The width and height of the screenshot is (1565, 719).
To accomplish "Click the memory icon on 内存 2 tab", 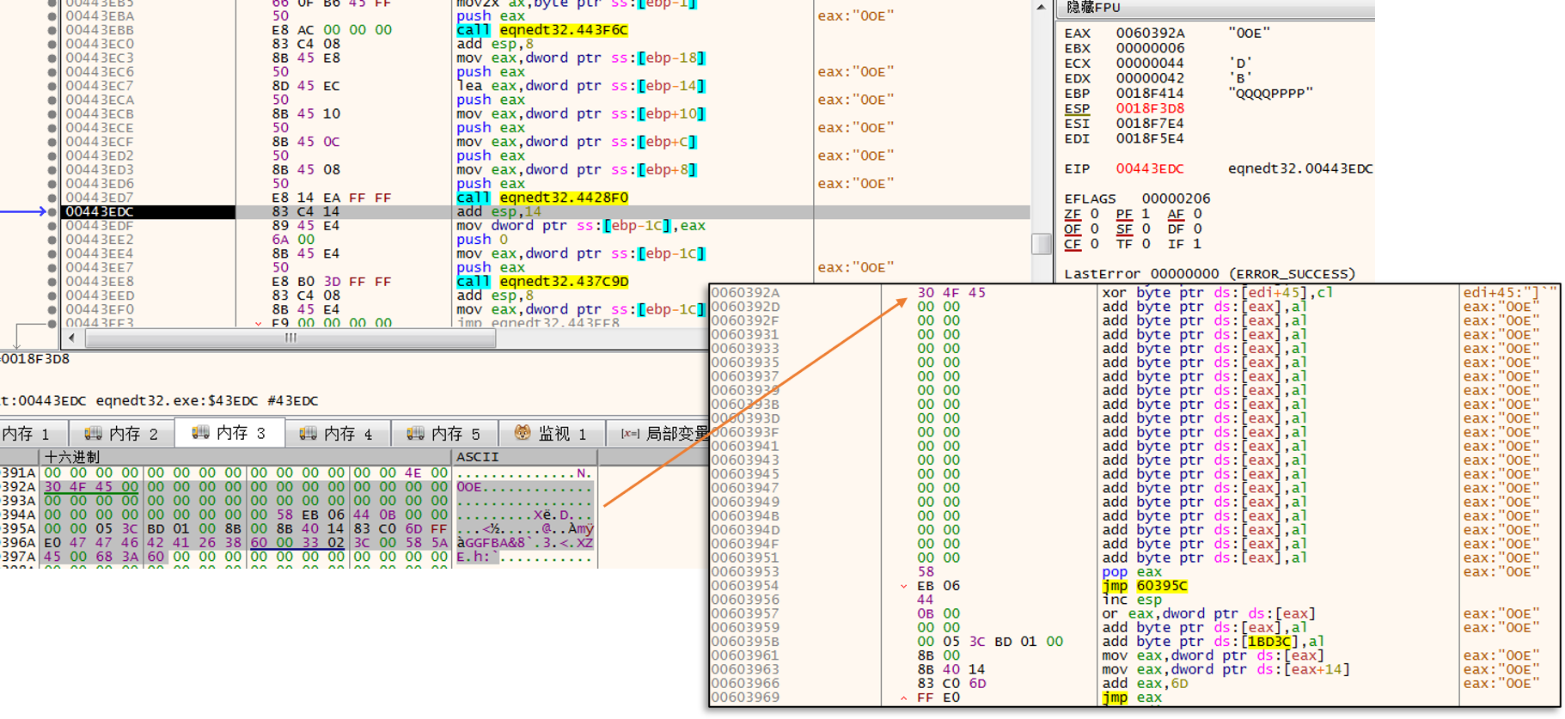I will [93, 433].
